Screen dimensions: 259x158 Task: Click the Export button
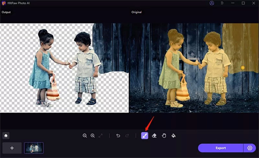tap(221, 148)
